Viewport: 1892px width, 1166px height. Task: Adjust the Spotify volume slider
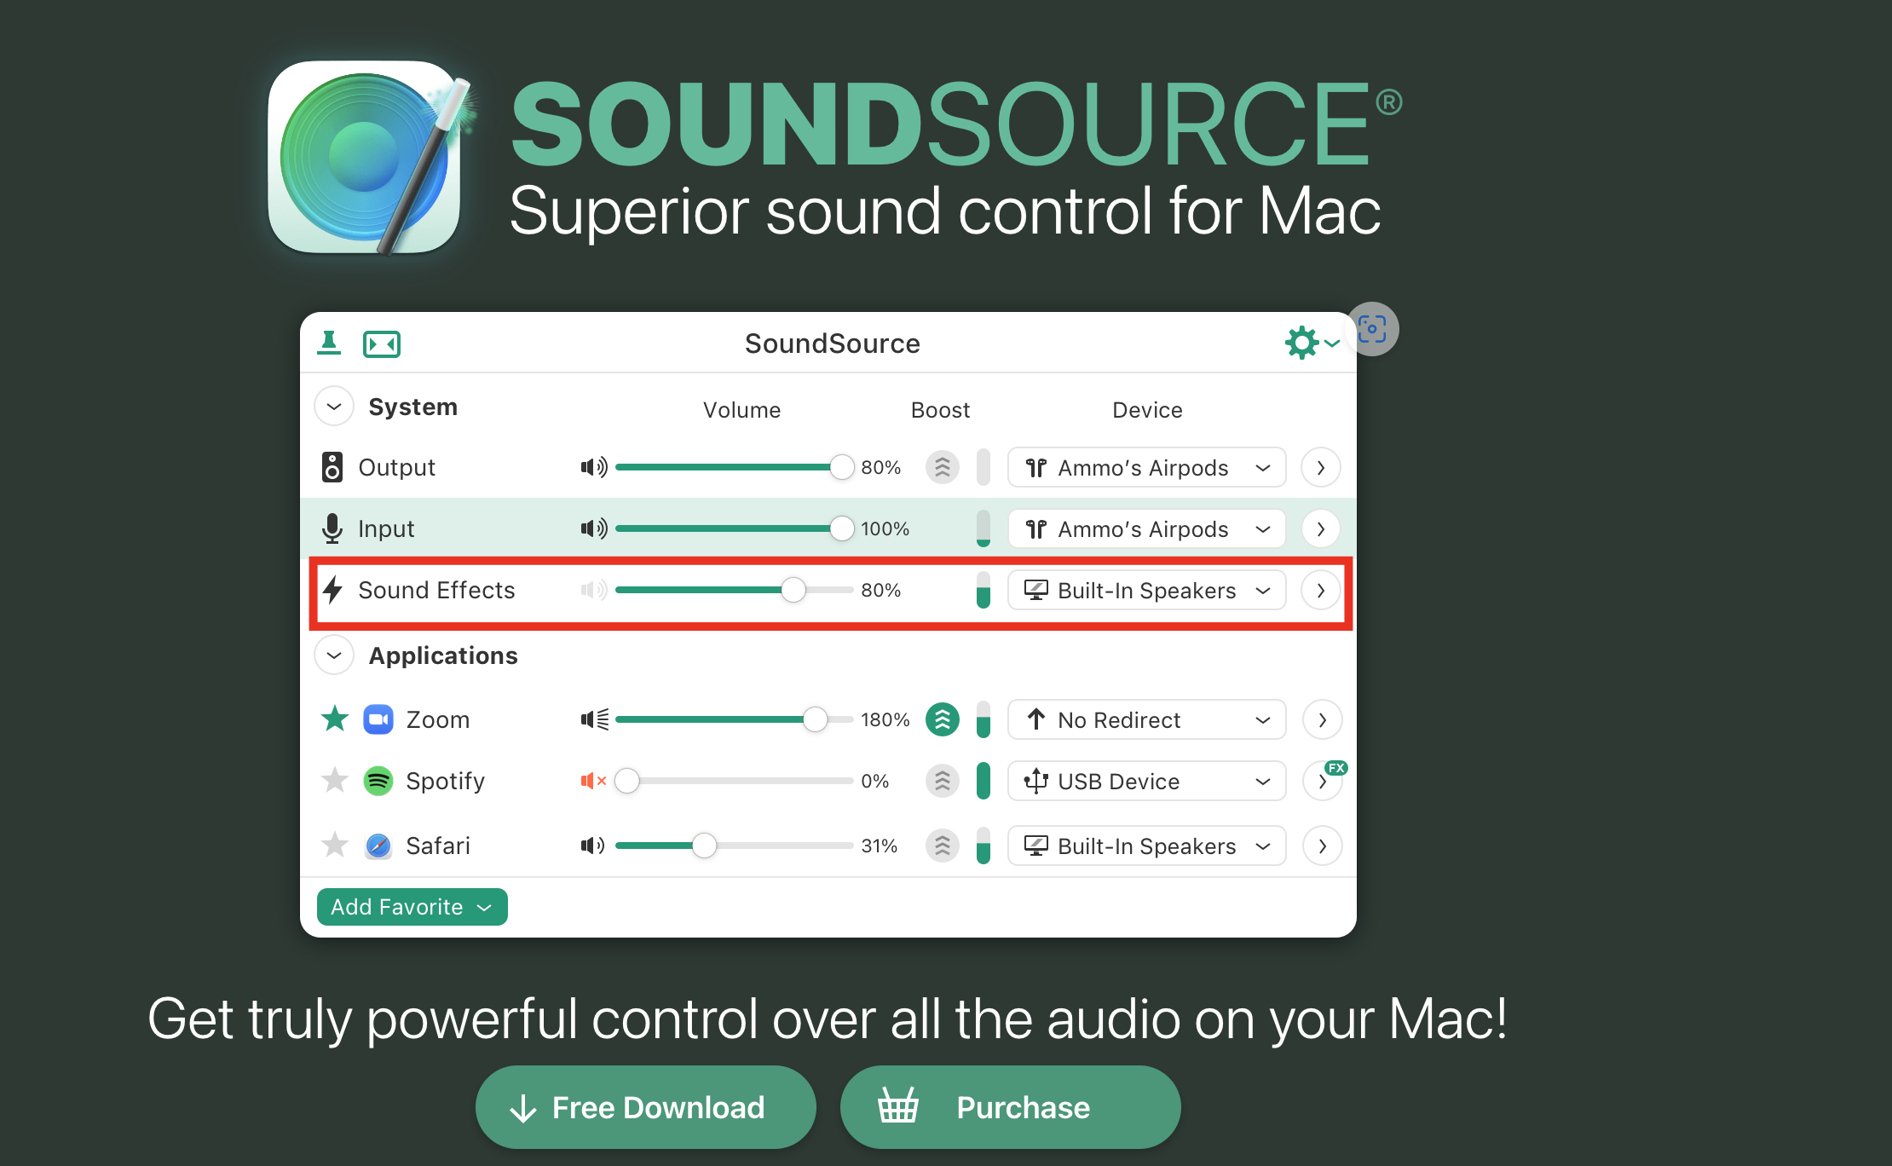coord(734,781)
